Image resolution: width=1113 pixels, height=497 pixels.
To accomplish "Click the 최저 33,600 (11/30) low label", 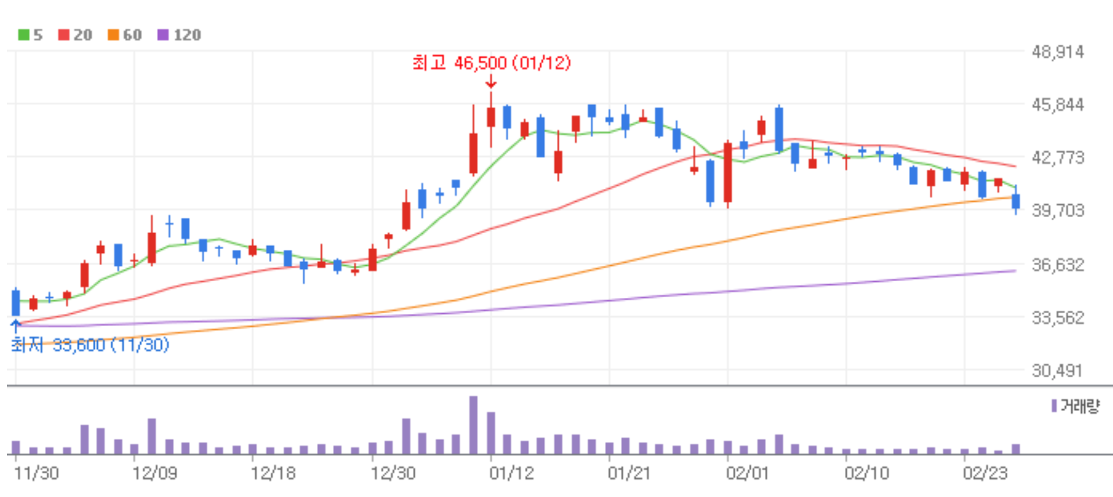I will [90, 345].
